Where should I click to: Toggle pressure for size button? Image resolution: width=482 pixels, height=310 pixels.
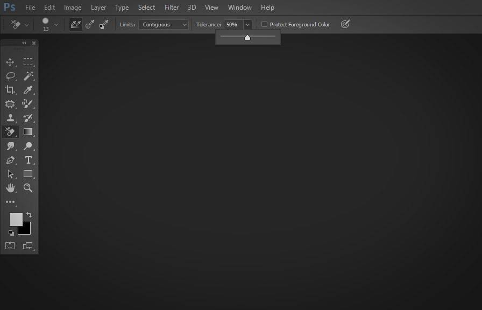[345, 24]
